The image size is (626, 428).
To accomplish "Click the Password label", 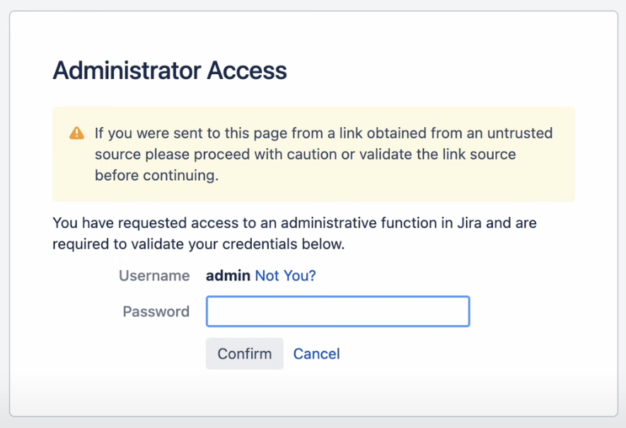I will [x=156, y=311].
